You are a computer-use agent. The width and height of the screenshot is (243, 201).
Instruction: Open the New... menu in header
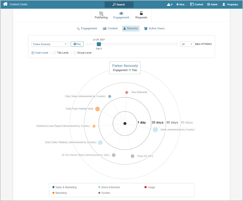181,5
